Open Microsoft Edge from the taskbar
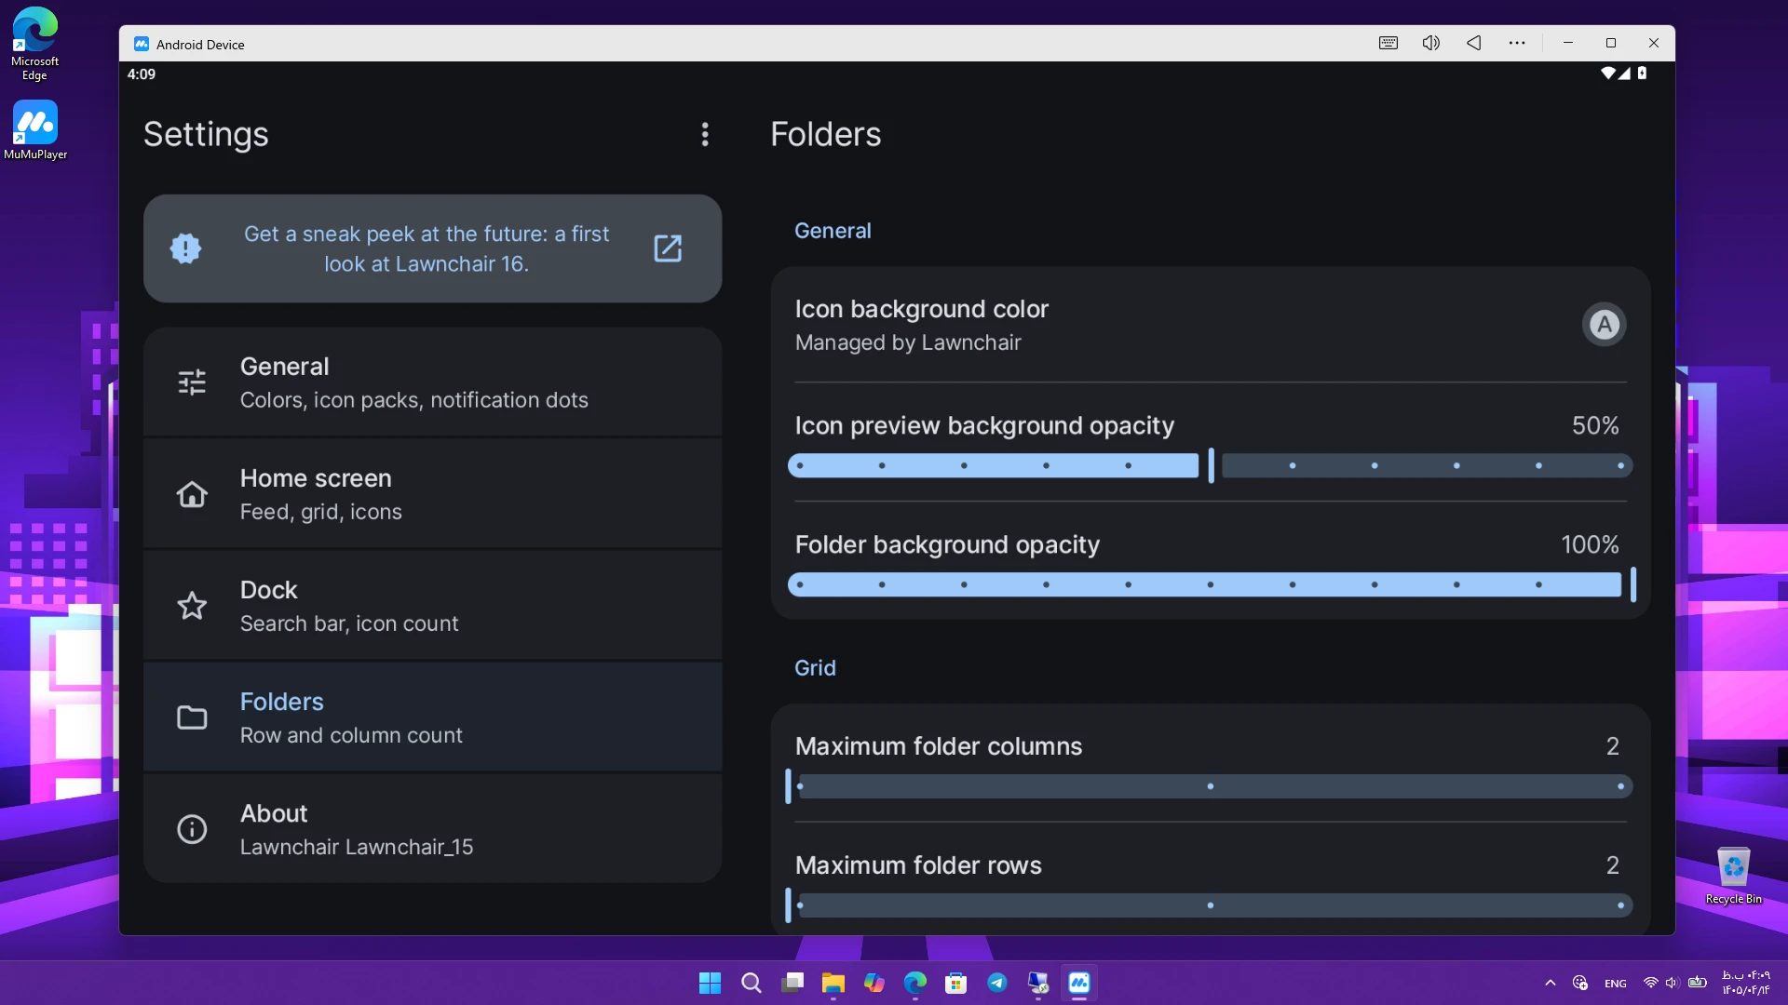 tap(915, 983)
